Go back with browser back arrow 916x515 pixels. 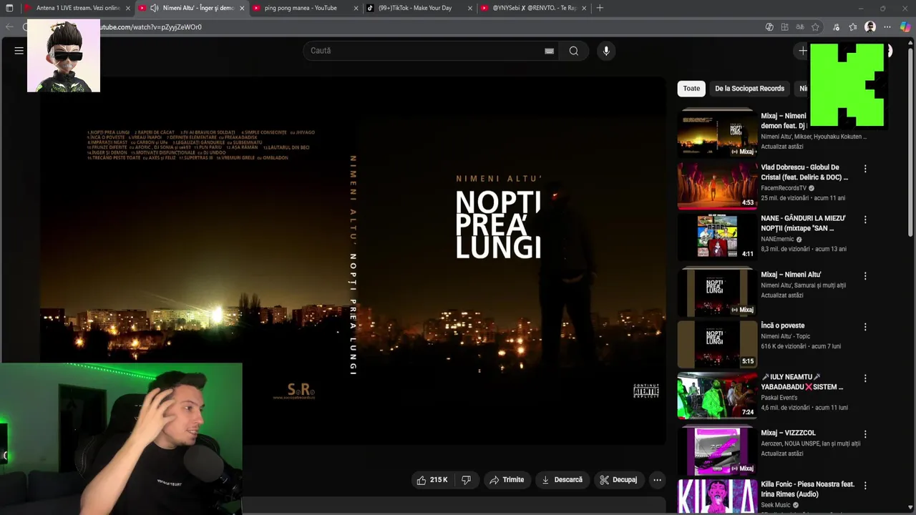[x=9, y=27]
